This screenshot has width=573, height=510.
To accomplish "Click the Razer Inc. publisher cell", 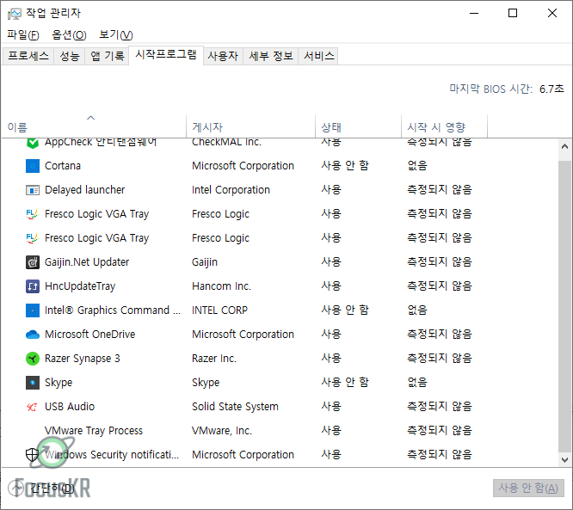I will (214, 359).
